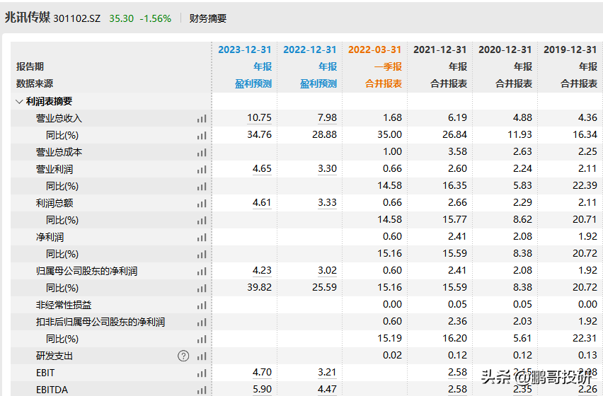The image size is (603, 396).
Task: Open chart icon for 同比(%) under 营业总收入
Action: click(202, 136)
